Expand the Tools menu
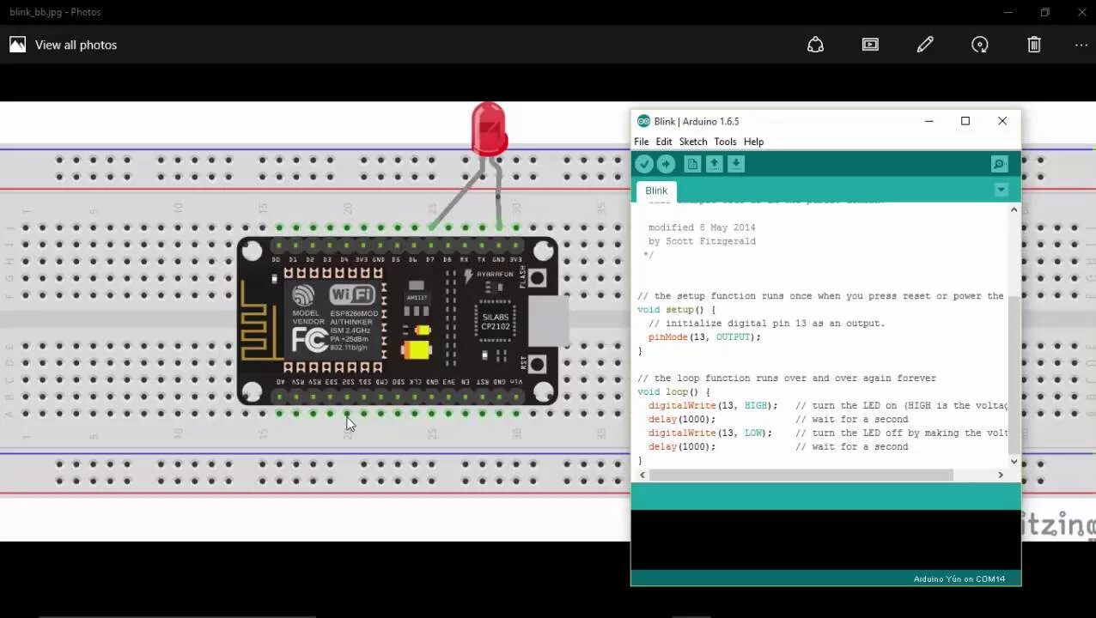Image resolution: width=1096 pixels, height=618 pixels. click(x=724, y=142)
